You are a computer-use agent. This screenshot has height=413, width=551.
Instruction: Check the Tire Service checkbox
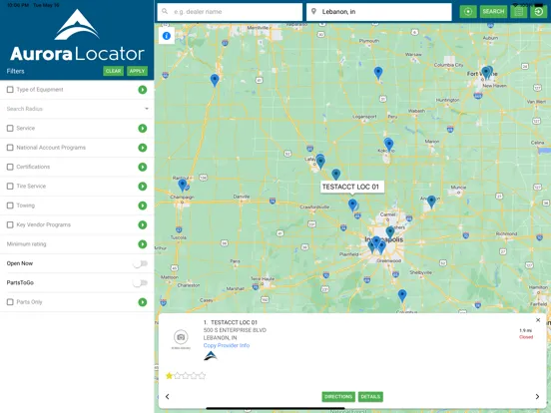point(10,187)
